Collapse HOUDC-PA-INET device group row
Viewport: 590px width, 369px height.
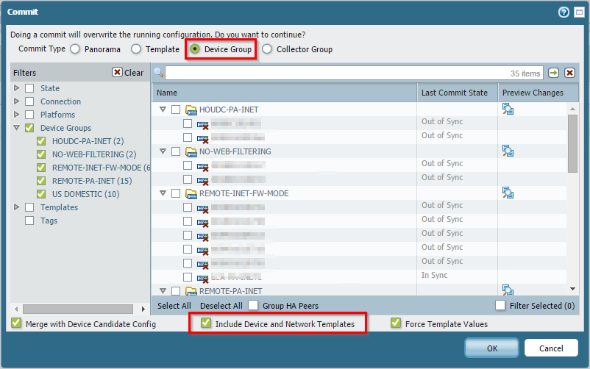163,110
